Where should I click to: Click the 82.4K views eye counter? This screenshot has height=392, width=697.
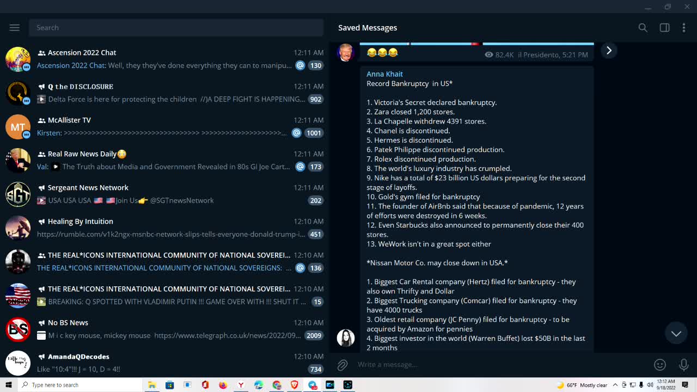point(499,54)
